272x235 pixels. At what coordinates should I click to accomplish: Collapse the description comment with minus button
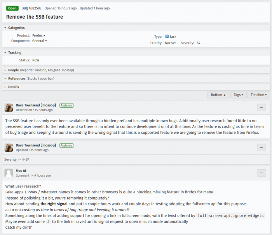[x=262, y=107]
